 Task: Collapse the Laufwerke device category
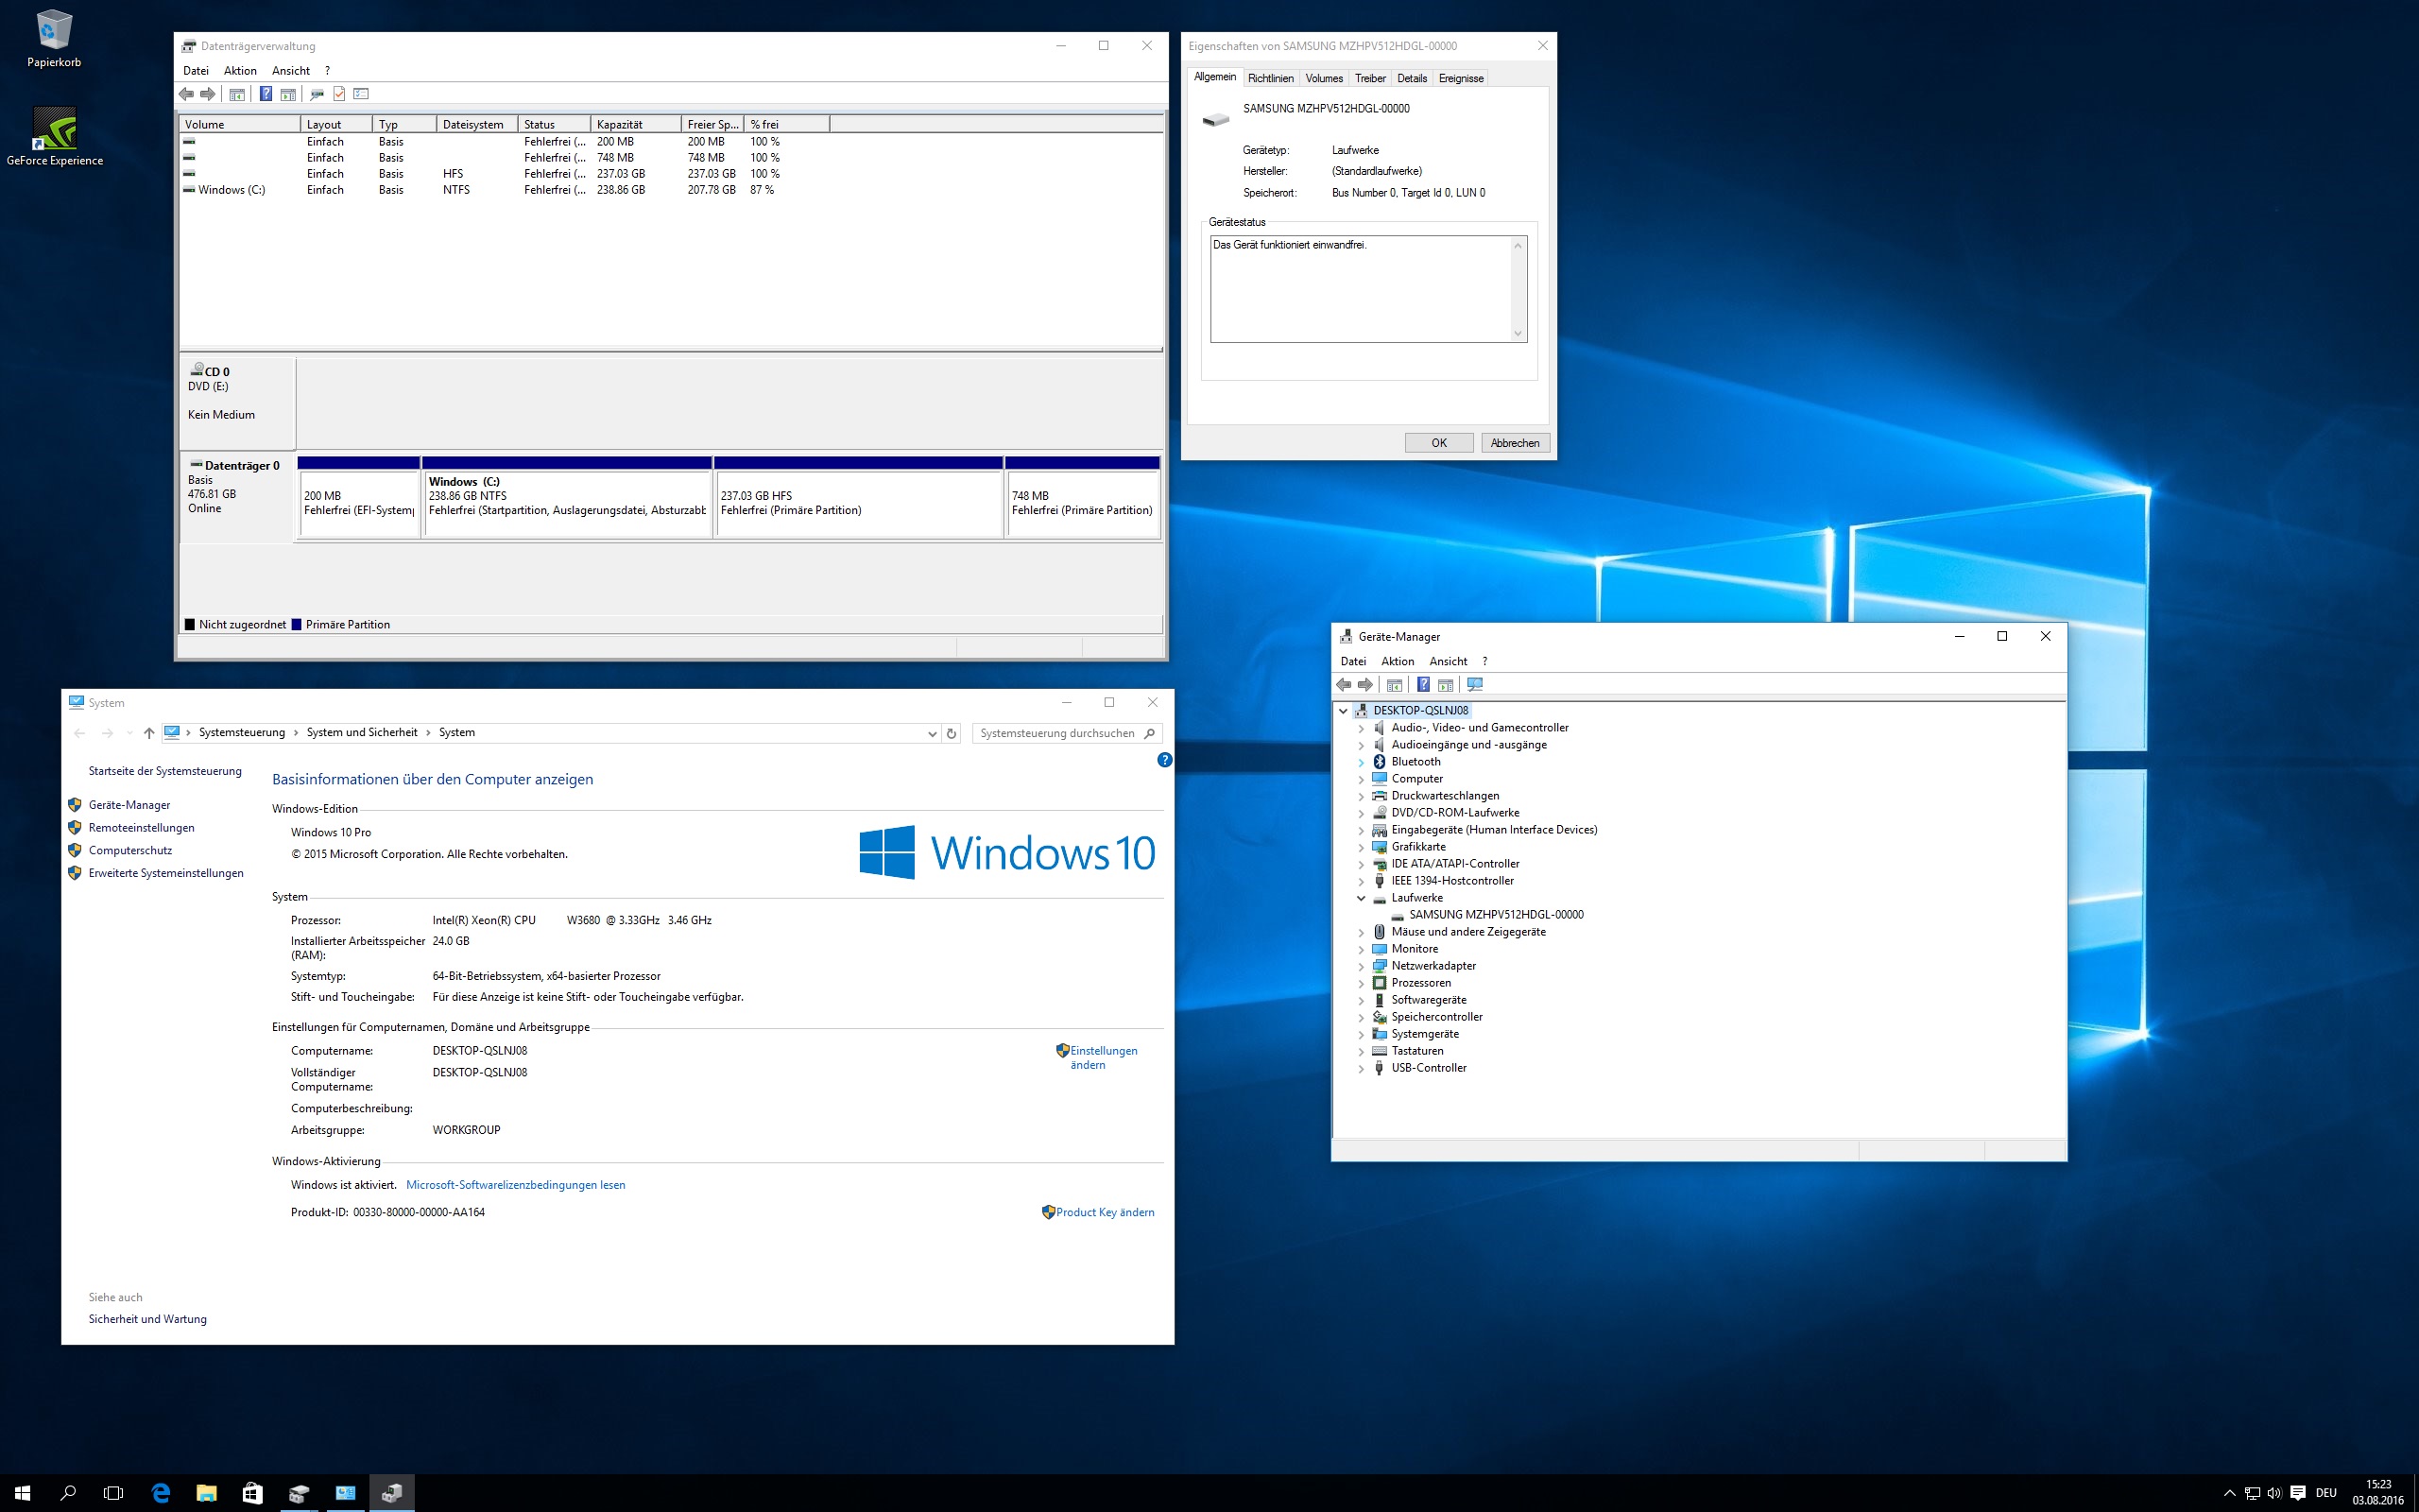pyautogui.click(x=1361, y=898)
